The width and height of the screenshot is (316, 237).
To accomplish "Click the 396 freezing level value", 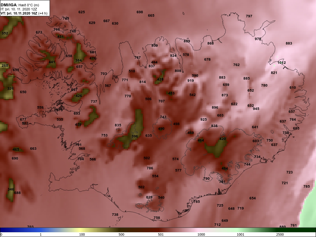I will click(x=135, y=136).
